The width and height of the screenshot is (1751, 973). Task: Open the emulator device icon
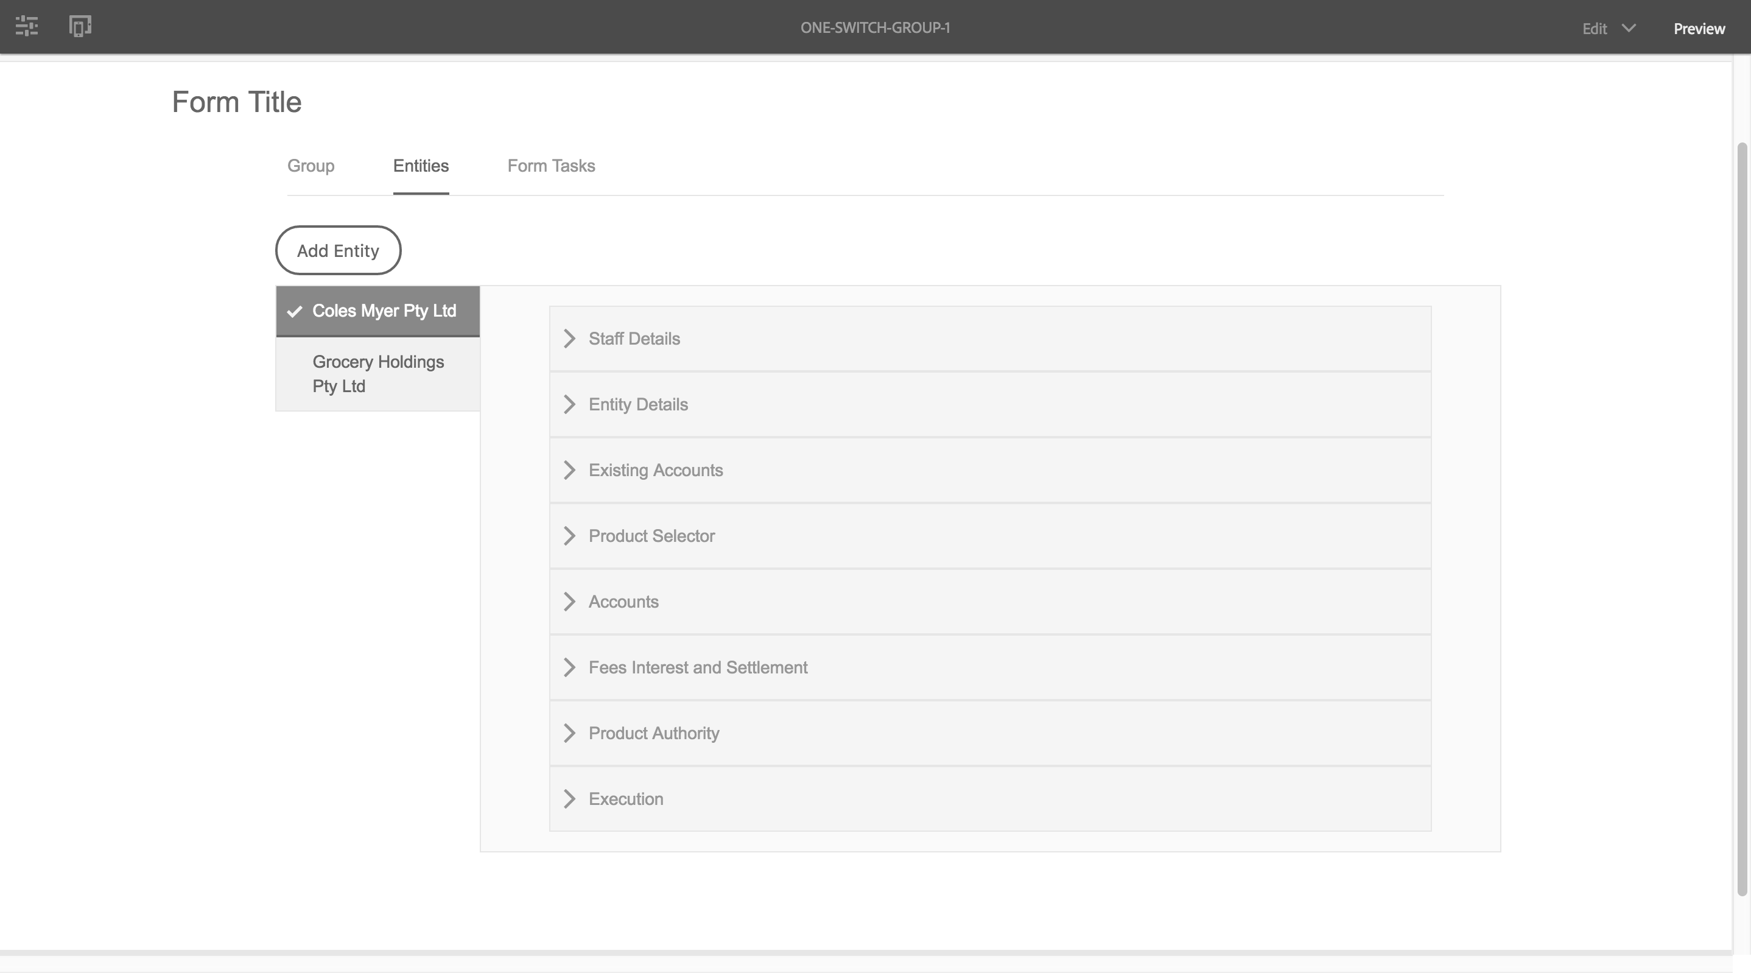(80, 27)
